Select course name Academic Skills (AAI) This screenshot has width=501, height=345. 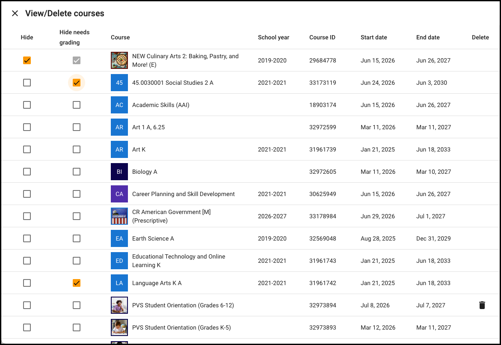pos(161,105)
